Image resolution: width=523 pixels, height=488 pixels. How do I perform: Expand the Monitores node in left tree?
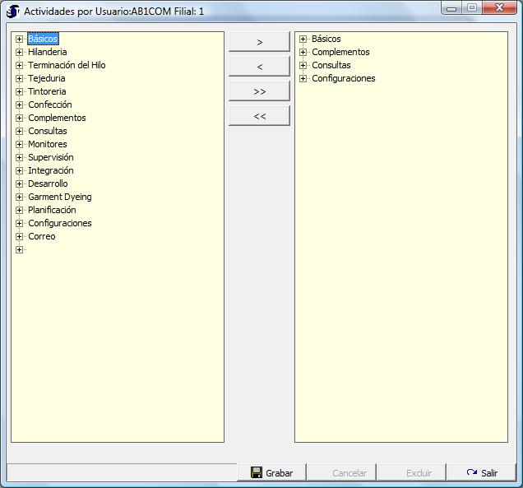pyautogui.click(x=20, y=144)
